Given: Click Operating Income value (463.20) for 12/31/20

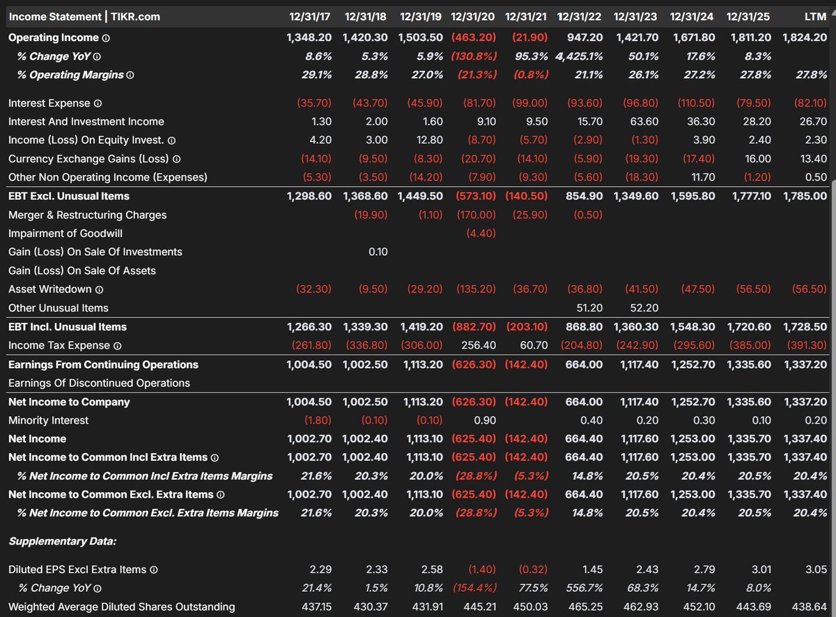Looking at the screenshot, I should pyautogui.click(x=474, y=38).
